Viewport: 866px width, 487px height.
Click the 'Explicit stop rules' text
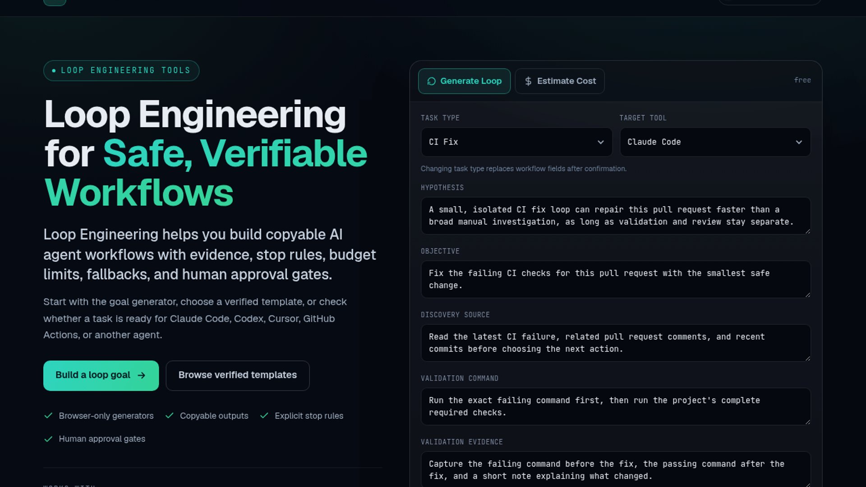click(x=309, y=416)
